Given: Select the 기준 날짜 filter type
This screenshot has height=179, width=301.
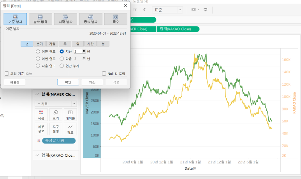Looking at the screenshot, I should point(15,19).
